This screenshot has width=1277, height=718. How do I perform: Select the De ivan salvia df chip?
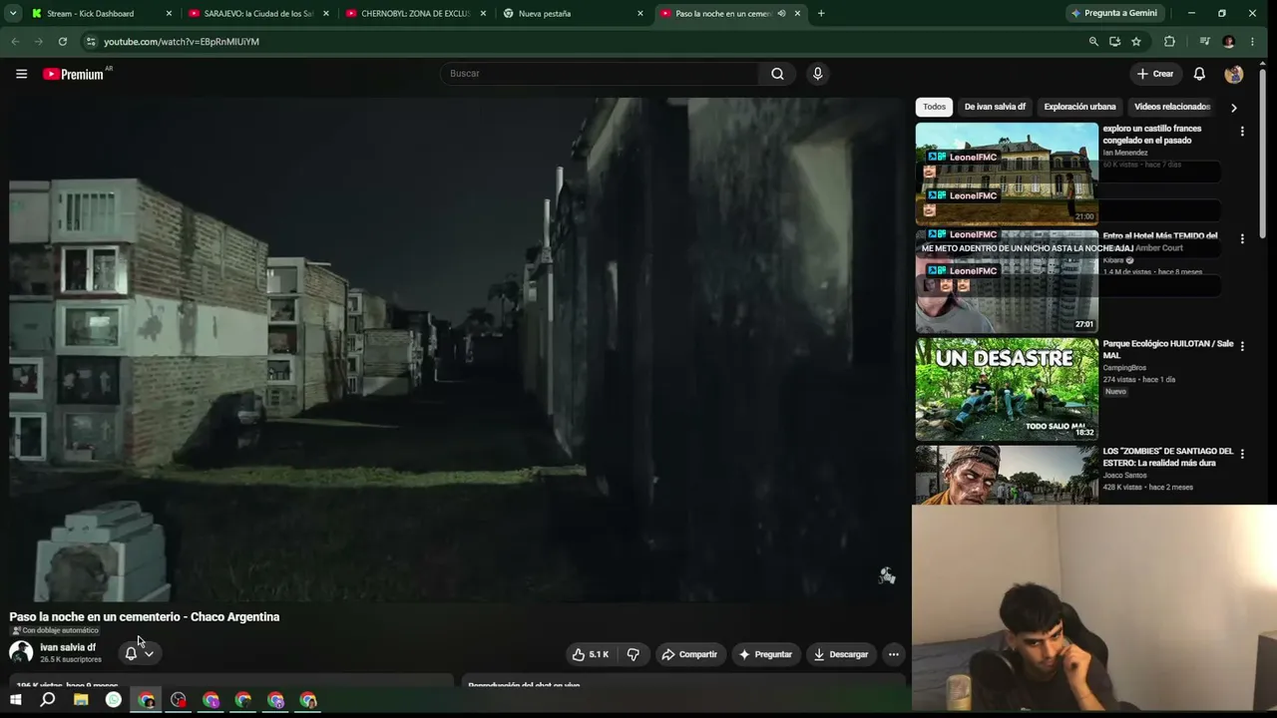tap(995, 107)
